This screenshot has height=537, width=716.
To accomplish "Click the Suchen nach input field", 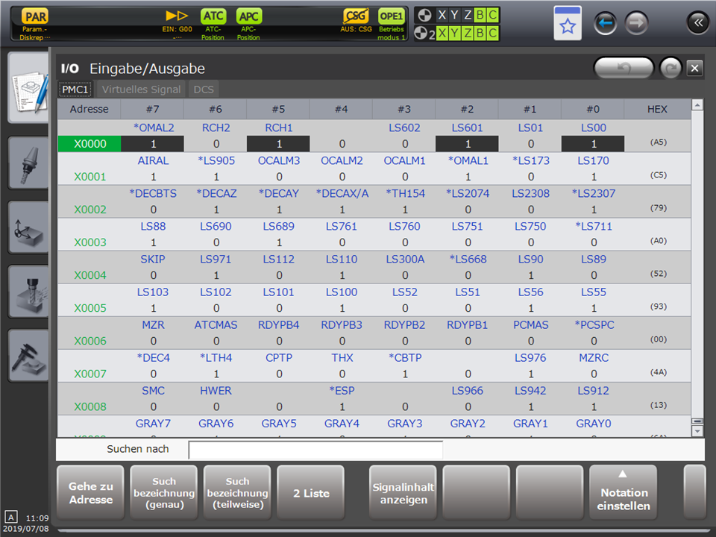I will pos(315,450).
